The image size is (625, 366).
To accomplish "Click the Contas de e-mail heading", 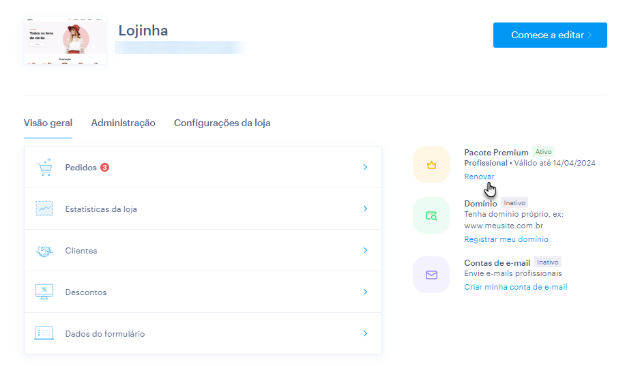I will pos(497,263).
